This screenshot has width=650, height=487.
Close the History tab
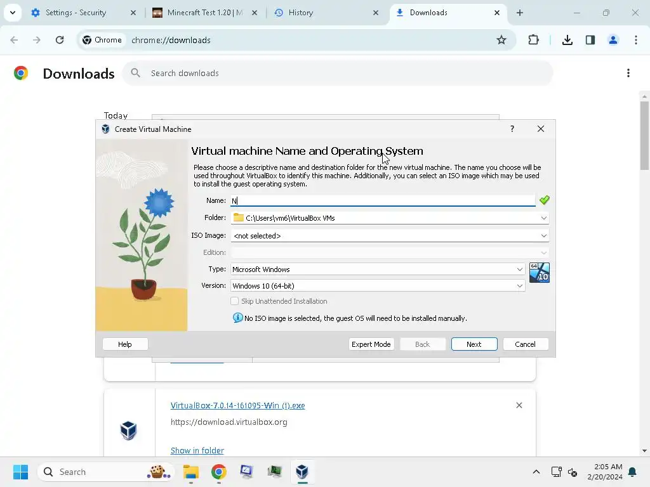click(376, 13)
